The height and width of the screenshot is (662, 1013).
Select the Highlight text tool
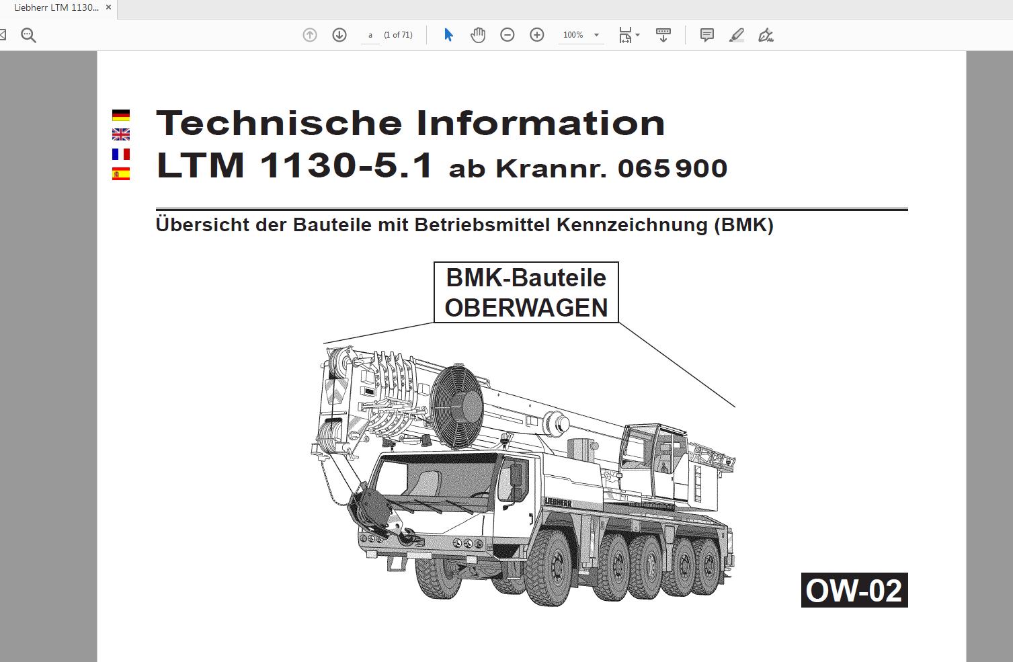(737, 35)
